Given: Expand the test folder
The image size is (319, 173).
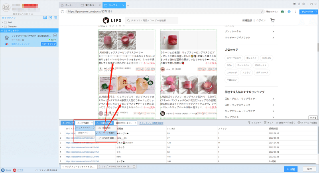Looking at the screenshot, I should pos(2,22).
